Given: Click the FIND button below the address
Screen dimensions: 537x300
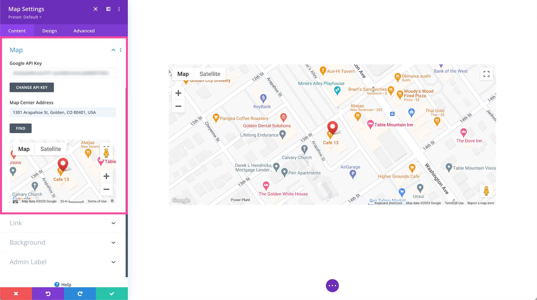Looking at the screenshot, I should (x=20, y=128).
